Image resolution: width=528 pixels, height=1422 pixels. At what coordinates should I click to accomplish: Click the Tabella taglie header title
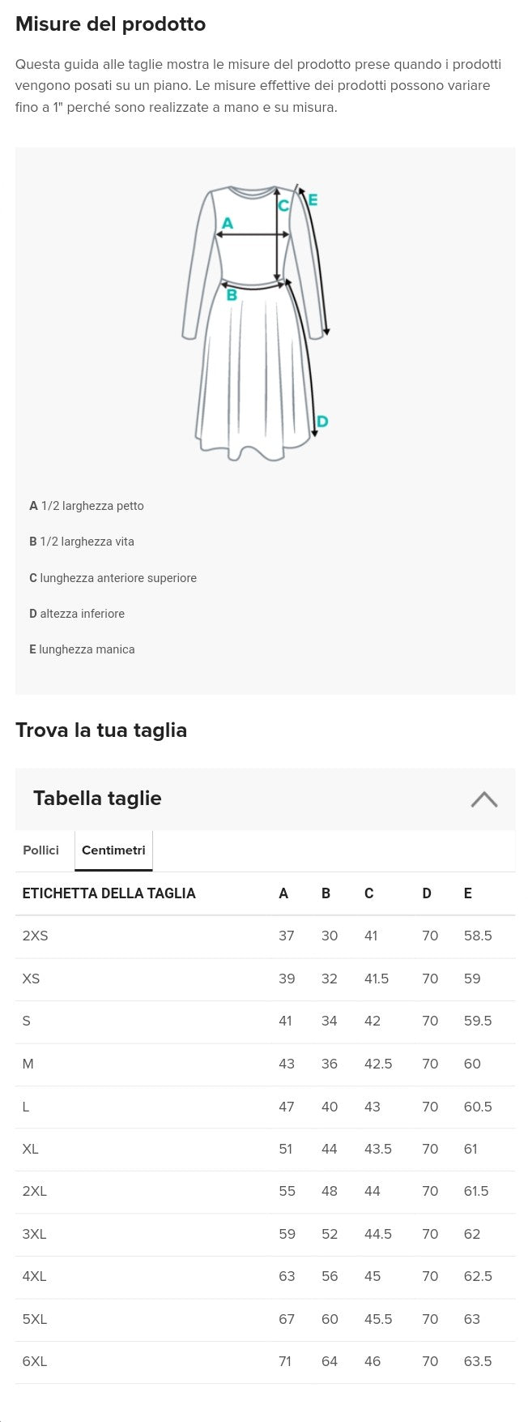pos(97,799)
